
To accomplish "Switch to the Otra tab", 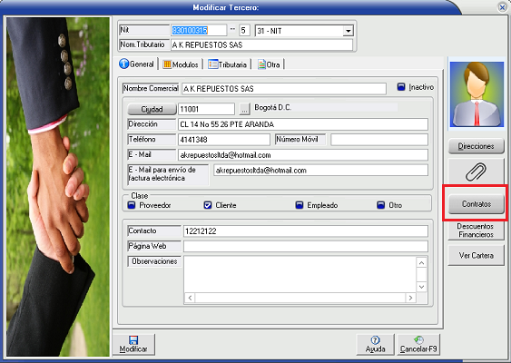I will (269, 64).
